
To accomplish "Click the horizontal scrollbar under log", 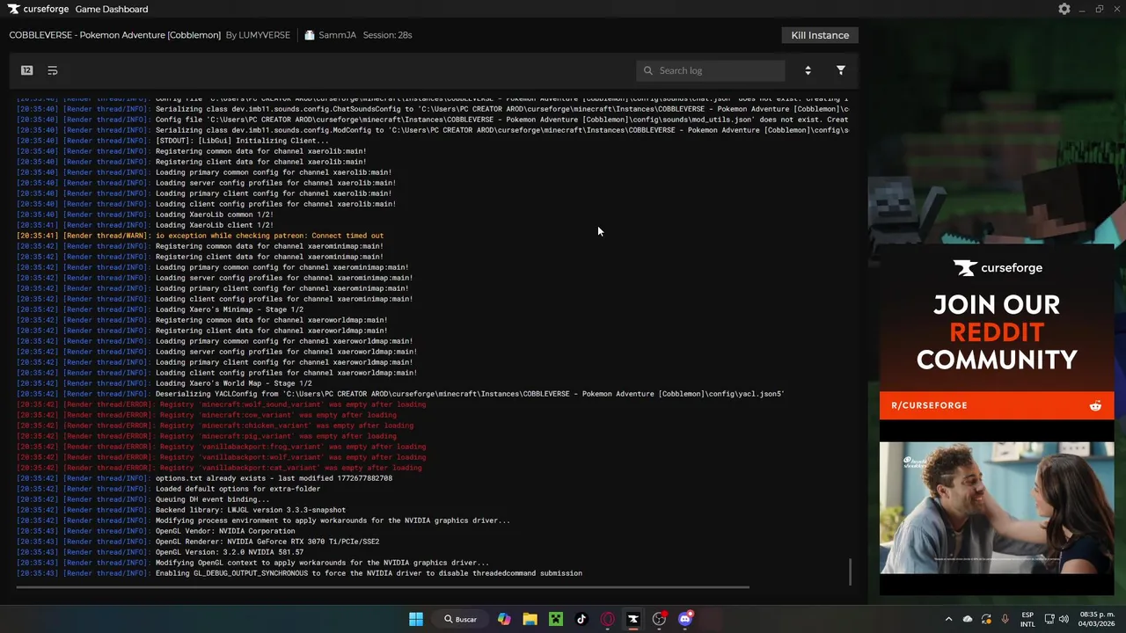I will (x=383, y=587).
